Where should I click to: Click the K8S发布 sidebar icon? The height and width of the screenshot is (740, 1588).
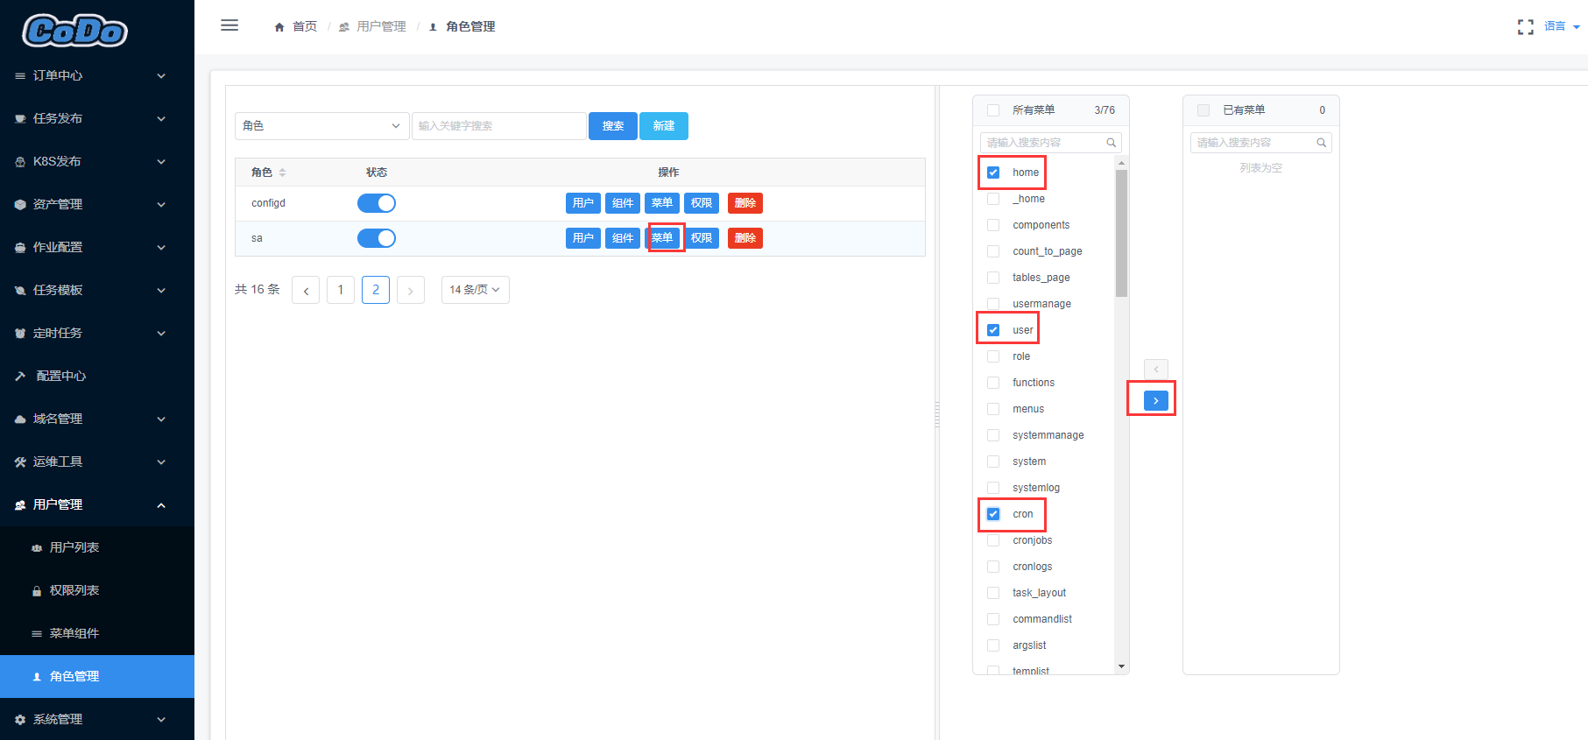(x=20, y=162)
